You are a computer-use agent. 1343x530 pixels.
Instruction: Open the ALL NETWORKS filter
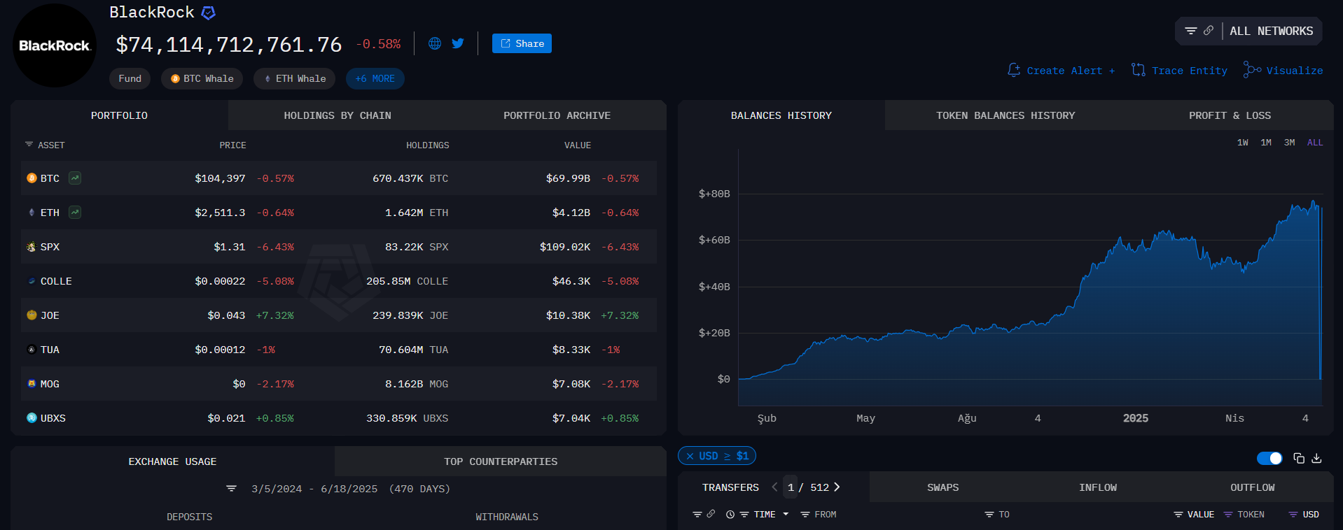[x=1271, y=31]
